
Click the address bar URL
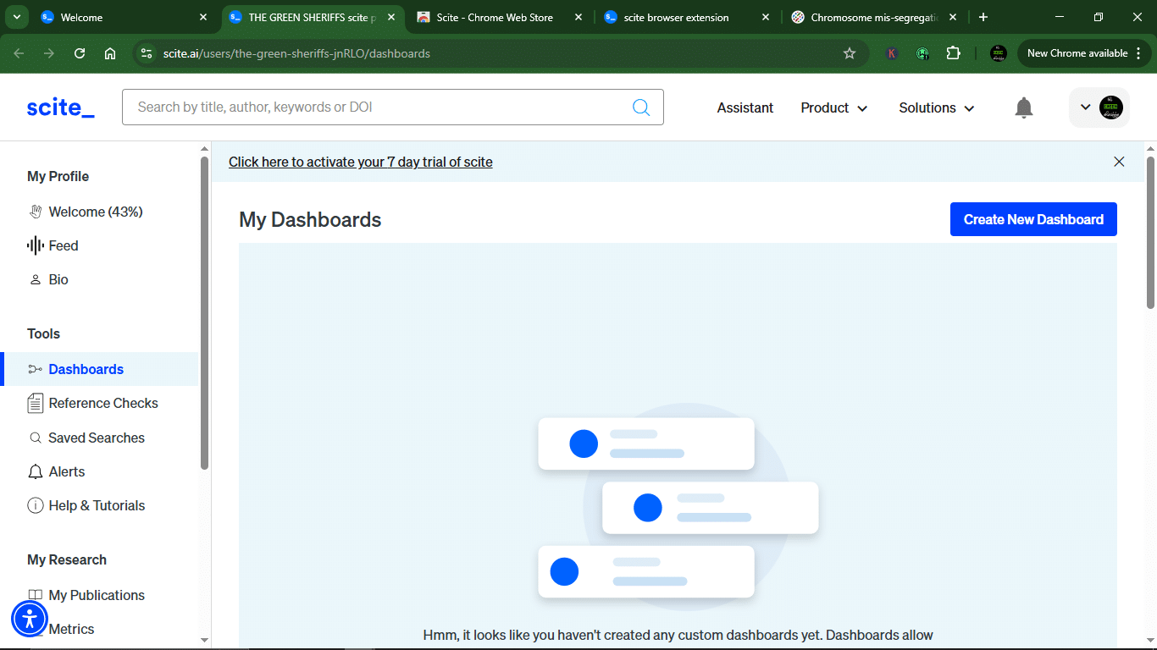(x=296, y=53)
